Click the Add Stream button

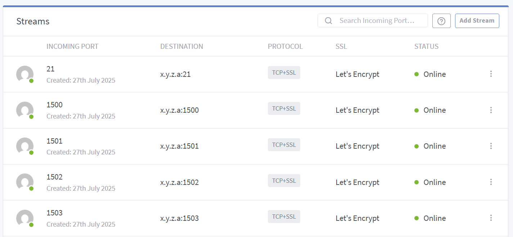(x=477, y=21)
